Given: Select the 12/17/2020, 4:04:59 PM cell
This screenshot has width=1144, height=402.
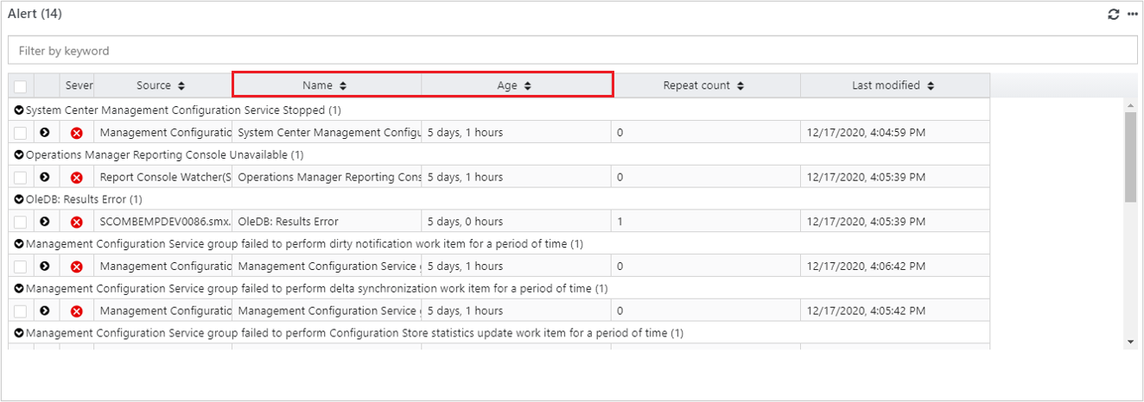Looking at the screenshot, I should point(895,133).
